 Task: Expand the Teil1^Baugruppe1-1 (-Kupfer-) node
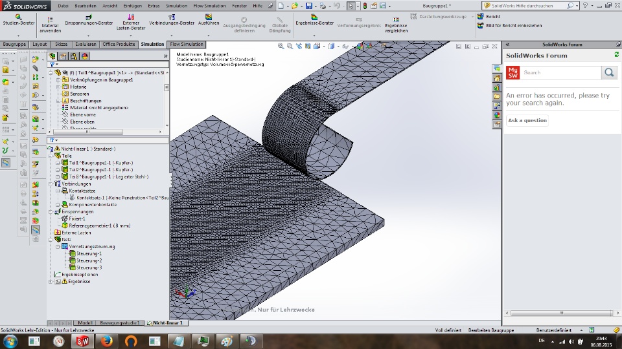click(58, 163)
